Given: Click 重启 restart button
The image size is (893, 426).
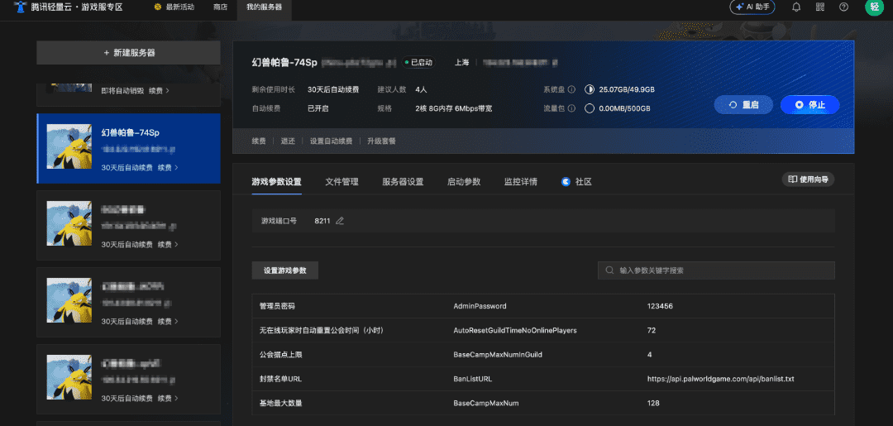Looking at the screenshot, I should [744, 105].
